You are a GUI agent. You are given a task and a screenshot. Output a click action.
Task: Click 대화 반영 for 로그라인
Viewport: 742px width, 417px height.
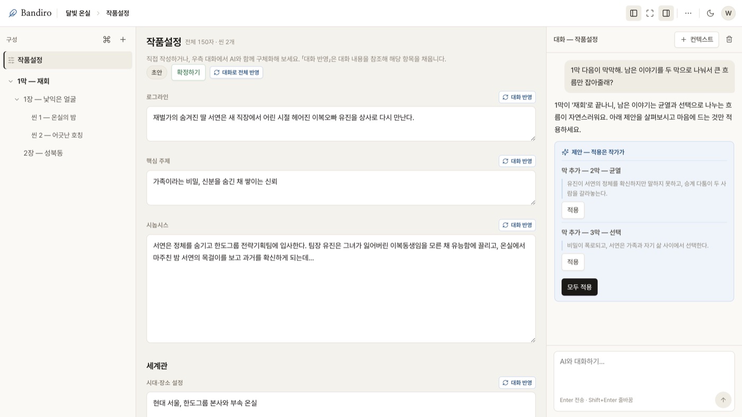click(517, 97)
